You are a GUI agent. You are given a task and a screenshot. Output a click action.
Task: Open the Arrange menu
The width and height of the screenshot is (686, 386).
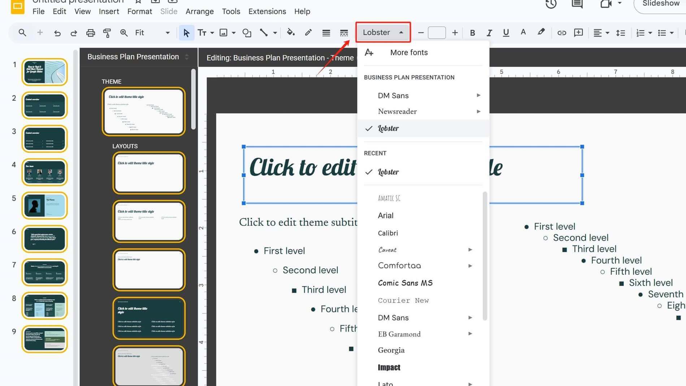coord(200,12)
